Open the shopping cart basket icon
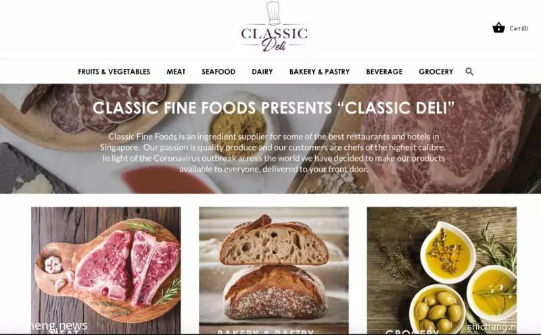The height and width of the screenshot is (335, 541). 498,28
